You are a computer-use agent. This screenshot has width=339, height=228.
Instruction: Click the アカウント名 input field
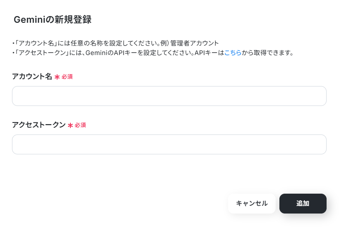pyautogui.click(x=169, y=96)
